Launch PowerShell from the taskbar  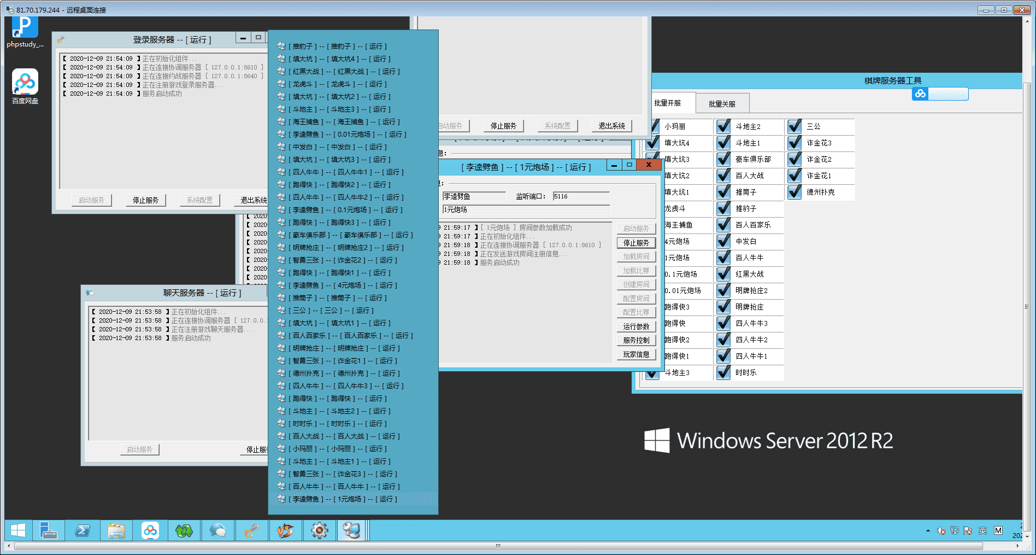83,530
